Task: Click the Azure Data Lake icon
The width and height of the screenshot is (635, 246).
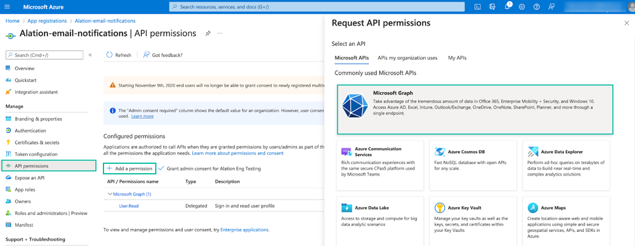Action: point(347,208)
